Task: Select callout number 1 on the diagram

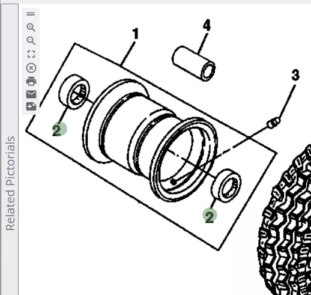Action: [136, 34]
